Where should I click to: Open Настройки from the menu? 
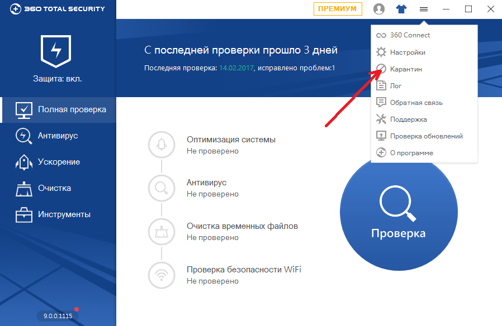pyautogui.click(x=424, y=52)
